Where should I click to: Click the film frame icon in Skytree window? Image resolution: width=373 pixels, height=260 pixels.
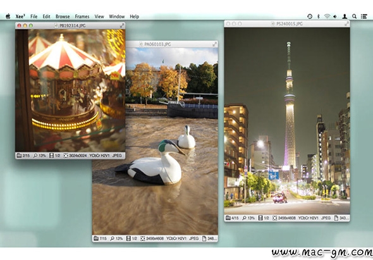(260, 218)
